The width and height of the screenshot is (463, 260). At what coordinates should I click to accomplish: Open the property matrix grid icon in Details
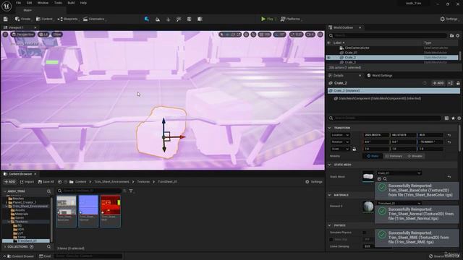coord(446,118)
